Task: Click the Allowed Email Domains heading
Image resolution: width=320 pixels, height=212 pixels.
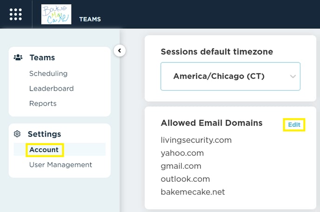Action: 212,123
